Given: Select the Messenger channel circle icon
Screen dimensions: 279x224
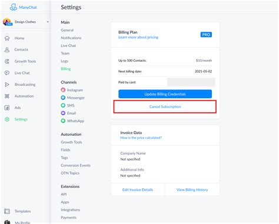Looking at the screenshot, I should [x=63, y=98].
